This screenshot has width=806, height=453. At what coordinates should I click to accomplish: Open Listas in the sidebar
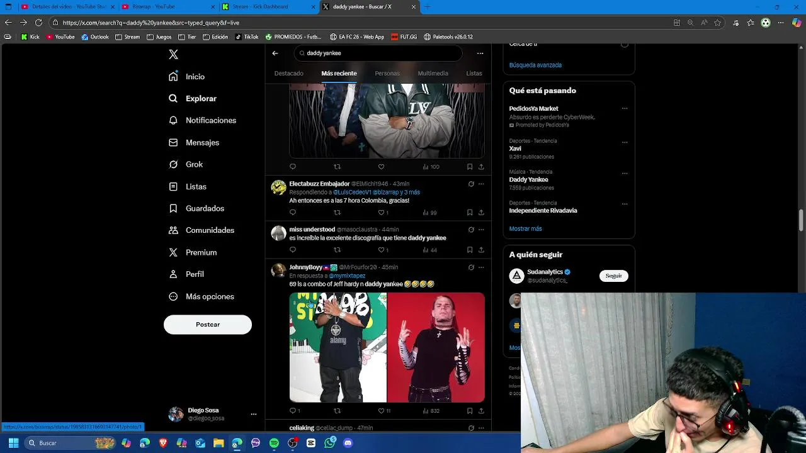(188, 187)
